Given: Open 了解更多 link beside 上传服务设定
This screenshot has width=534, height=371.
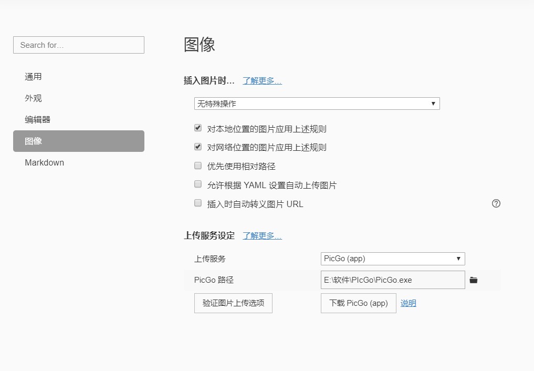Looking at the screenshot, I should pyautogui.click(x=262, y=236).
